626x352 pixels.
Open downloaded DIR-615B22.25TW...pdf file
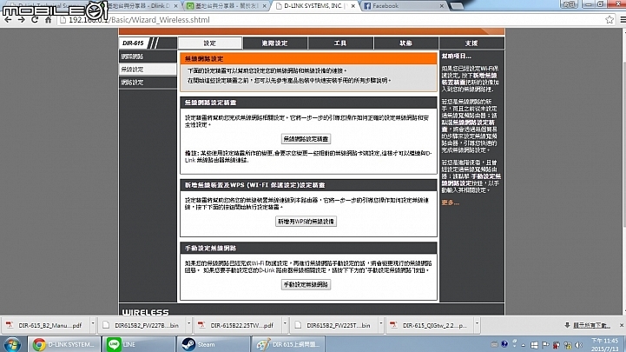click(238, 326)
